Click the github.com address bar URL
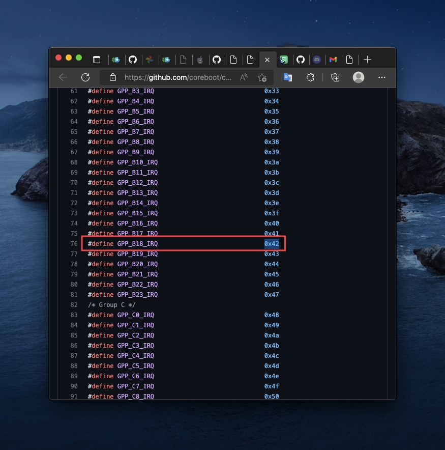This screenshot has width=445, height=450. pos(178,77)
